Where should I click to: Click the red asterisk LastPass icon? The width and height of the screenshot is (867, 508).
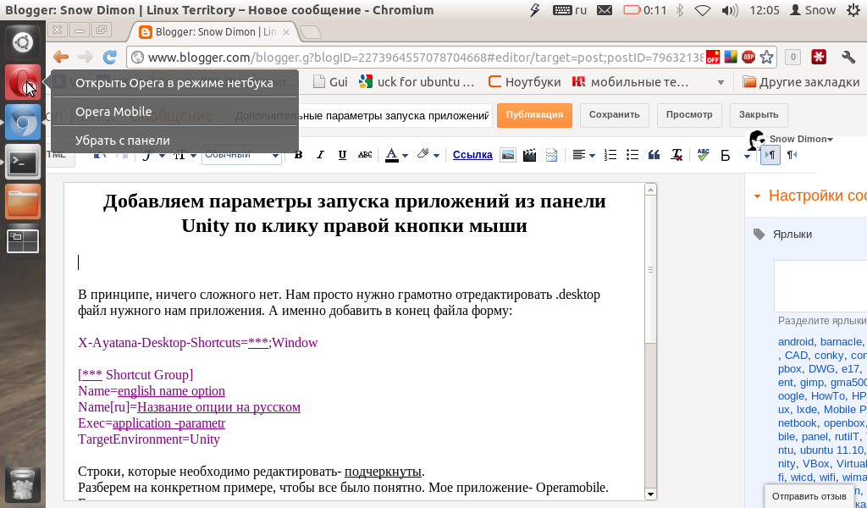tap(819, 57)
